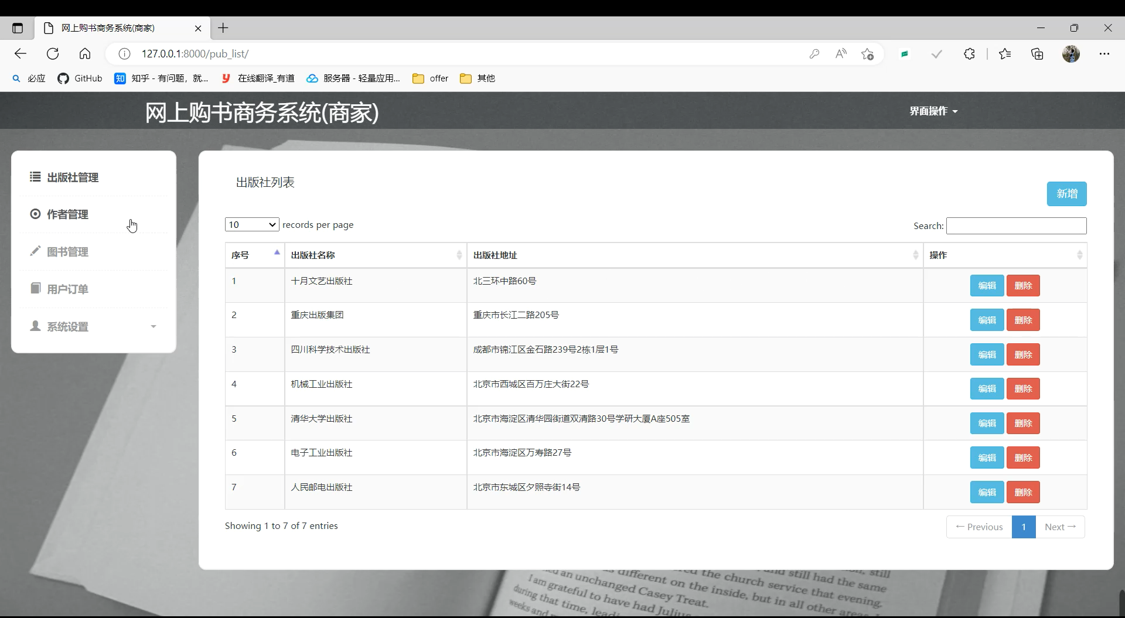Edit 清华大学出版社 row
The width and height of the screenshot is (1125, 618).
(x=987, y=423)
